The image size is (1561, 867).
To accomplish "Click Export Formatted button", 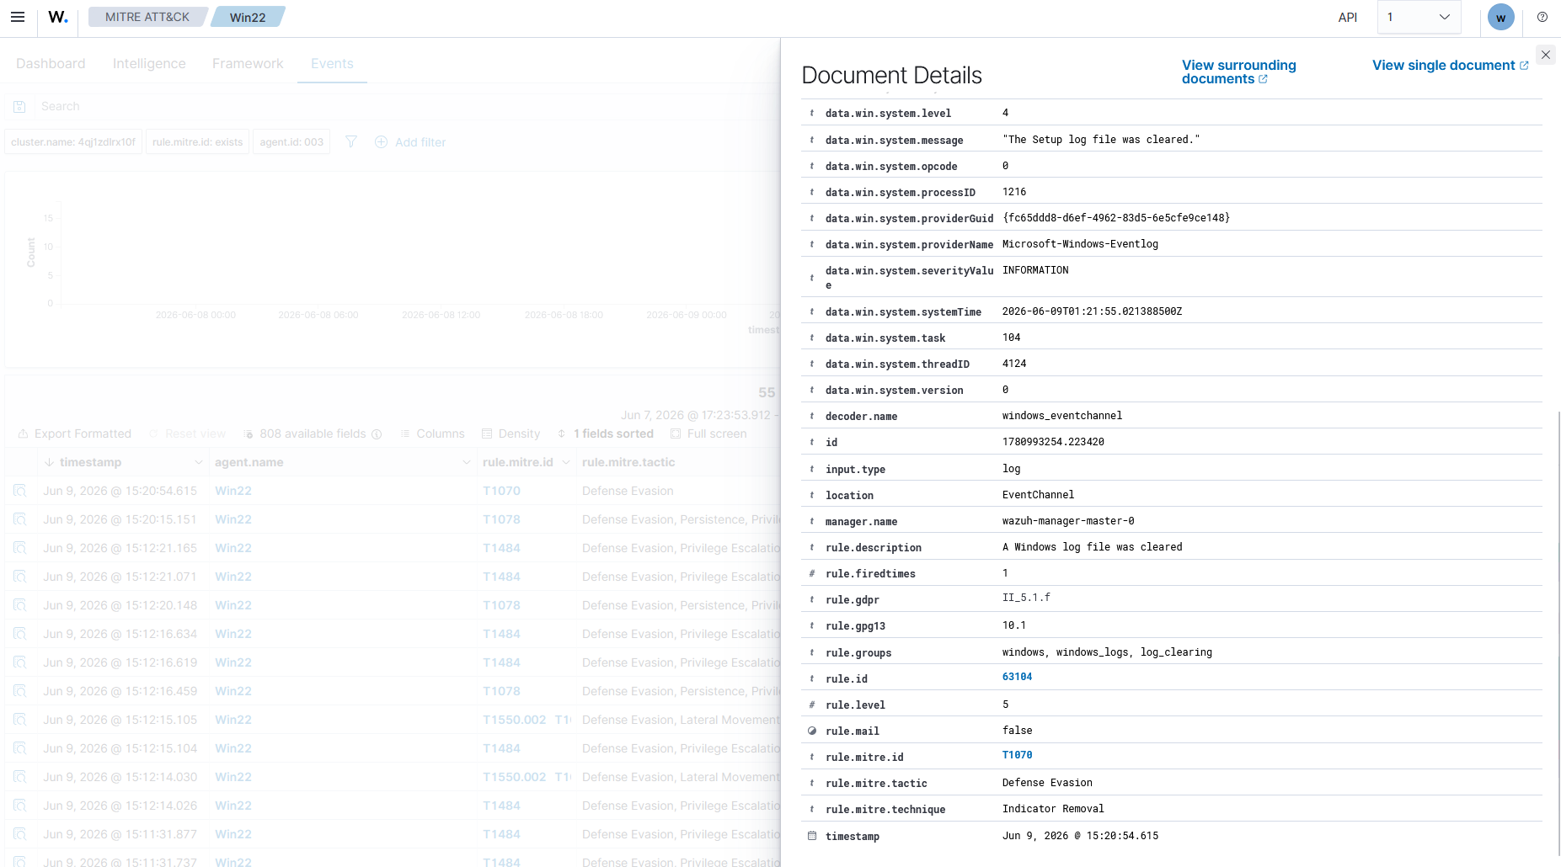I will [x=74, y=433].
